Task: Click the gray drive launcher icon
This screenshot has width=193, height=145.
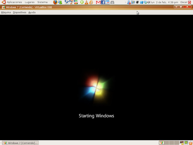Action: [x=112, y=2]
